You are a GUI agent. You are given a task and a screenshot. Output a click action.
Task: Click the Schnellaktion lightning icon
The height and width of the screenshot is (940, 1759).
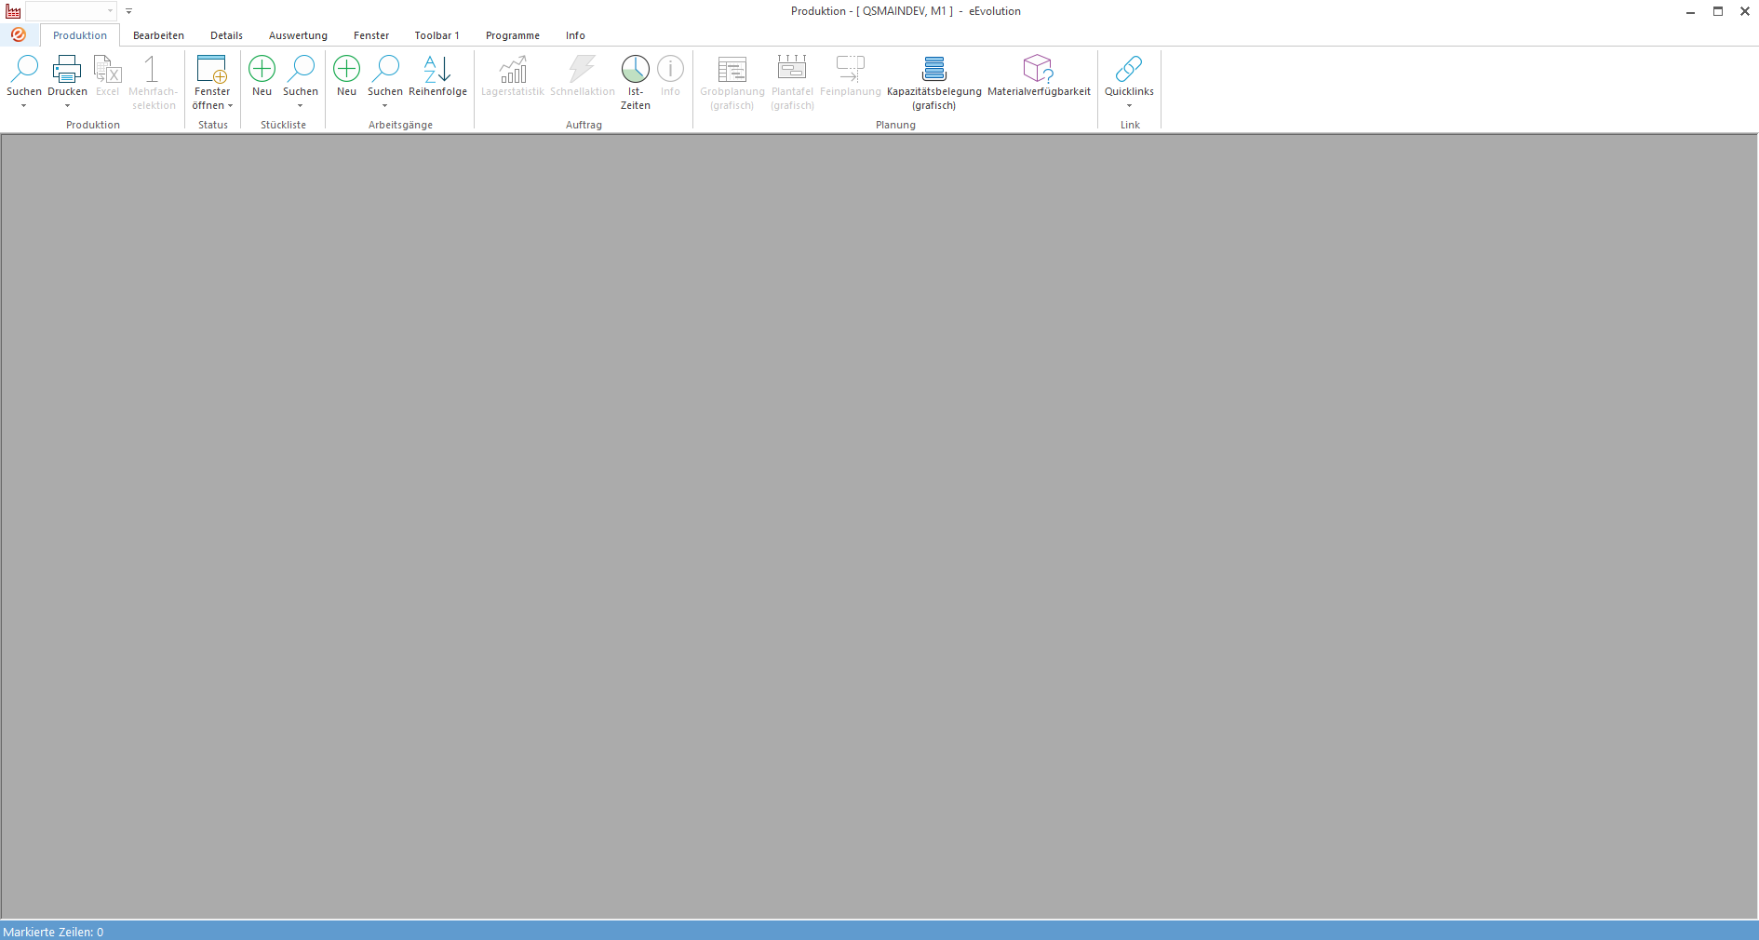(x=583, y=69)
